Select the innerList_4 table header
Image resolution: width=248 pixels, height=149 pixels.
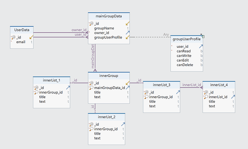(x=219, y=85)
